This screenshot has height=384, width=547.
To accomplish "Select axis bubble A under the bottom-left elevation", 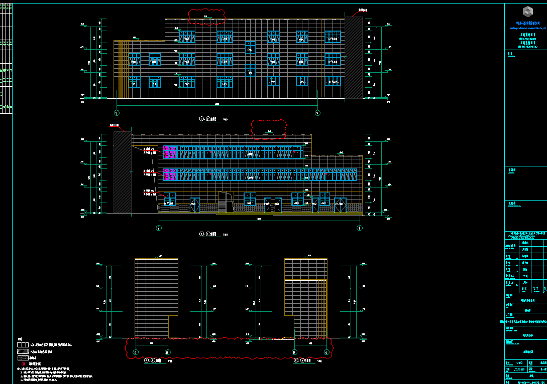I will (136, 352).
